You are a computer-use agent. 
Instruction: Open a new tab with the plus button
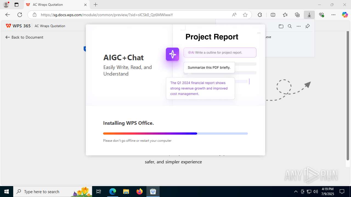point(95,5)
